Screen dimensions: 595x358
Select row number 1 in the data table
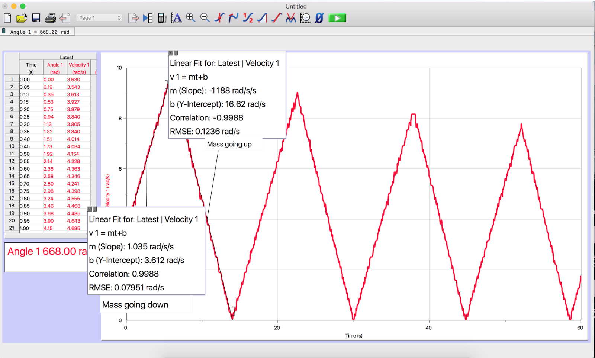point(12,79)
